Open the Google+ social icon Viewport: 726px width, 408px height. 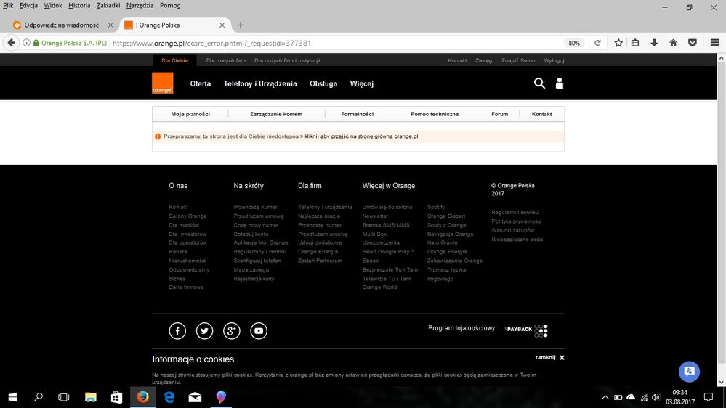(231, 331)
